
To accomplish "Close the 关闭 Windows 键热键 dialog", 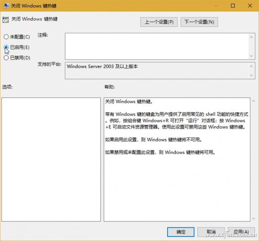I will point(250,6).
